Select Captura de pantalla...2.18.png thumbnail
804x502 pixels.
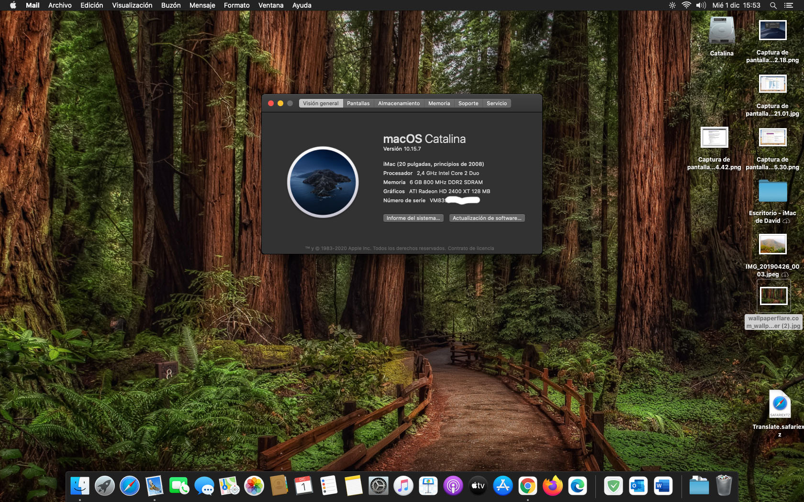tap(773, 31)
